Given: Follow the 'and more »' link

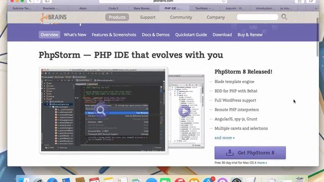Looking at the screenshot, I should [224, 138].
